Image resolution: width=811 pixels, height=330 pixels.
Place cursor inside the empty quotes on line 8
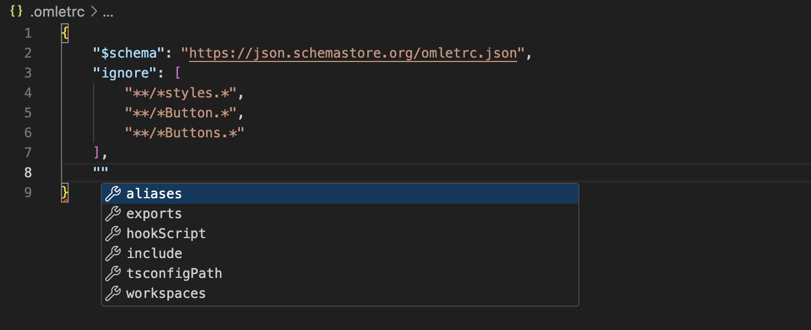[101, 172]
